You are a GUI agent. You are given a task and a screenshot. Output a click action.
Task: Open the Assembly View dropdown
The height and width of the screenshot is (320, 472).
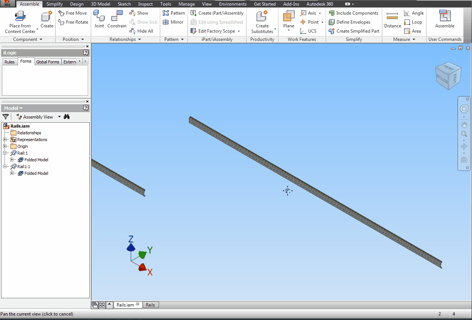[59, 116]
